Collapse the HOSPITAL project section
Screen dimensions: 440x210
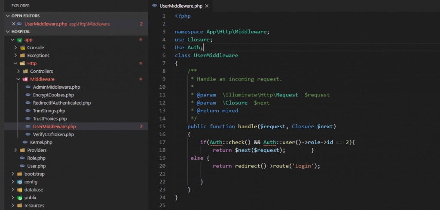8,32
